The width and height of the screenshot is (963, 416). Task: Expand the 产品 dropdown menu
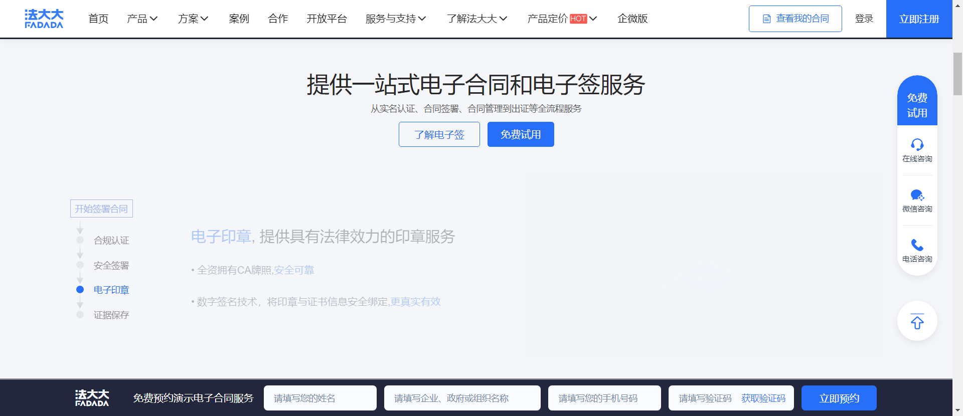[142, 19]
